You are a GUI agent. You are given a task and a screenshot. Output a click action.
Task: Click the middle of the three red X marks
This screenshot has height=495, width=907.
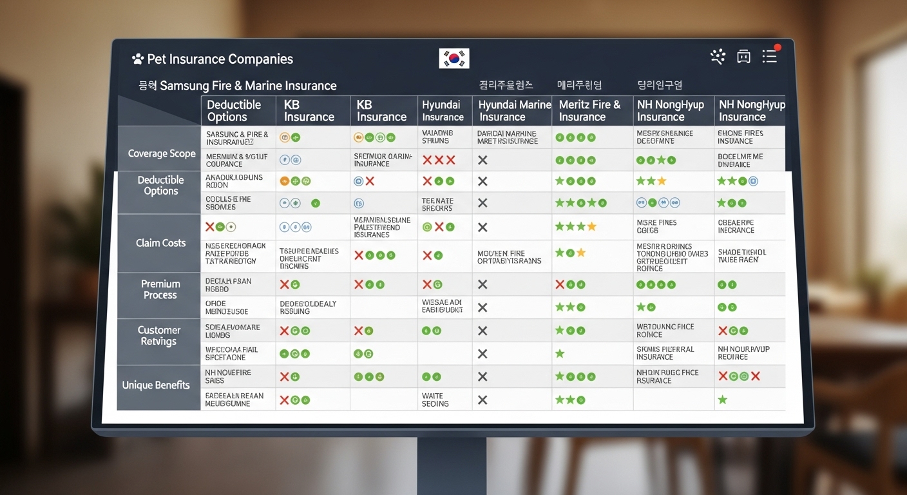[x=438, y=160]
